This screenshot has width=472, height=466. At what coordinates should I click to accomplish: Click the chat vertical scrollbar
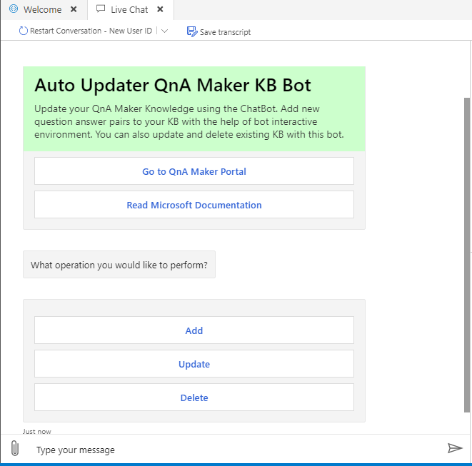pyautogui.click(x=467, y=255)
